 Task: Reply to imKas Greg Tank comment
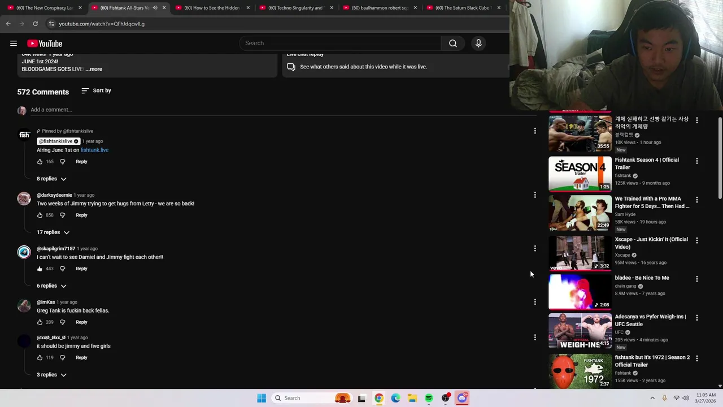pyautogui.click(x=81, y=322)
